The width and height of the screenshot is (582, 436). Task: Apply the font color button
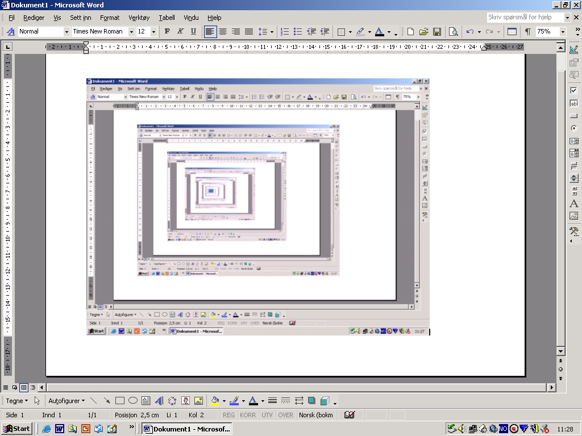379,32
